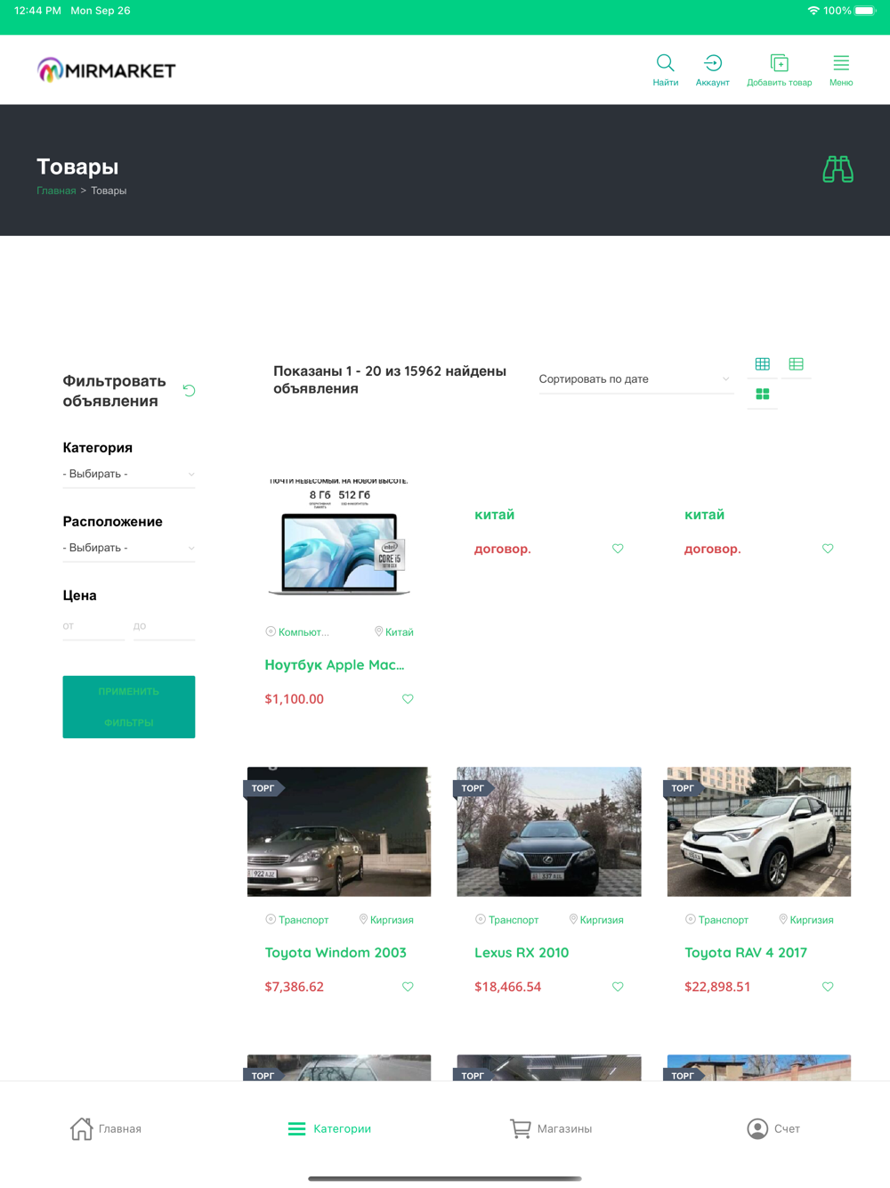Image resolution: width=890 pixels, height=1188 pixels.
Task: Open the right 'китай' listing title
Action: (x=704, y=515)
